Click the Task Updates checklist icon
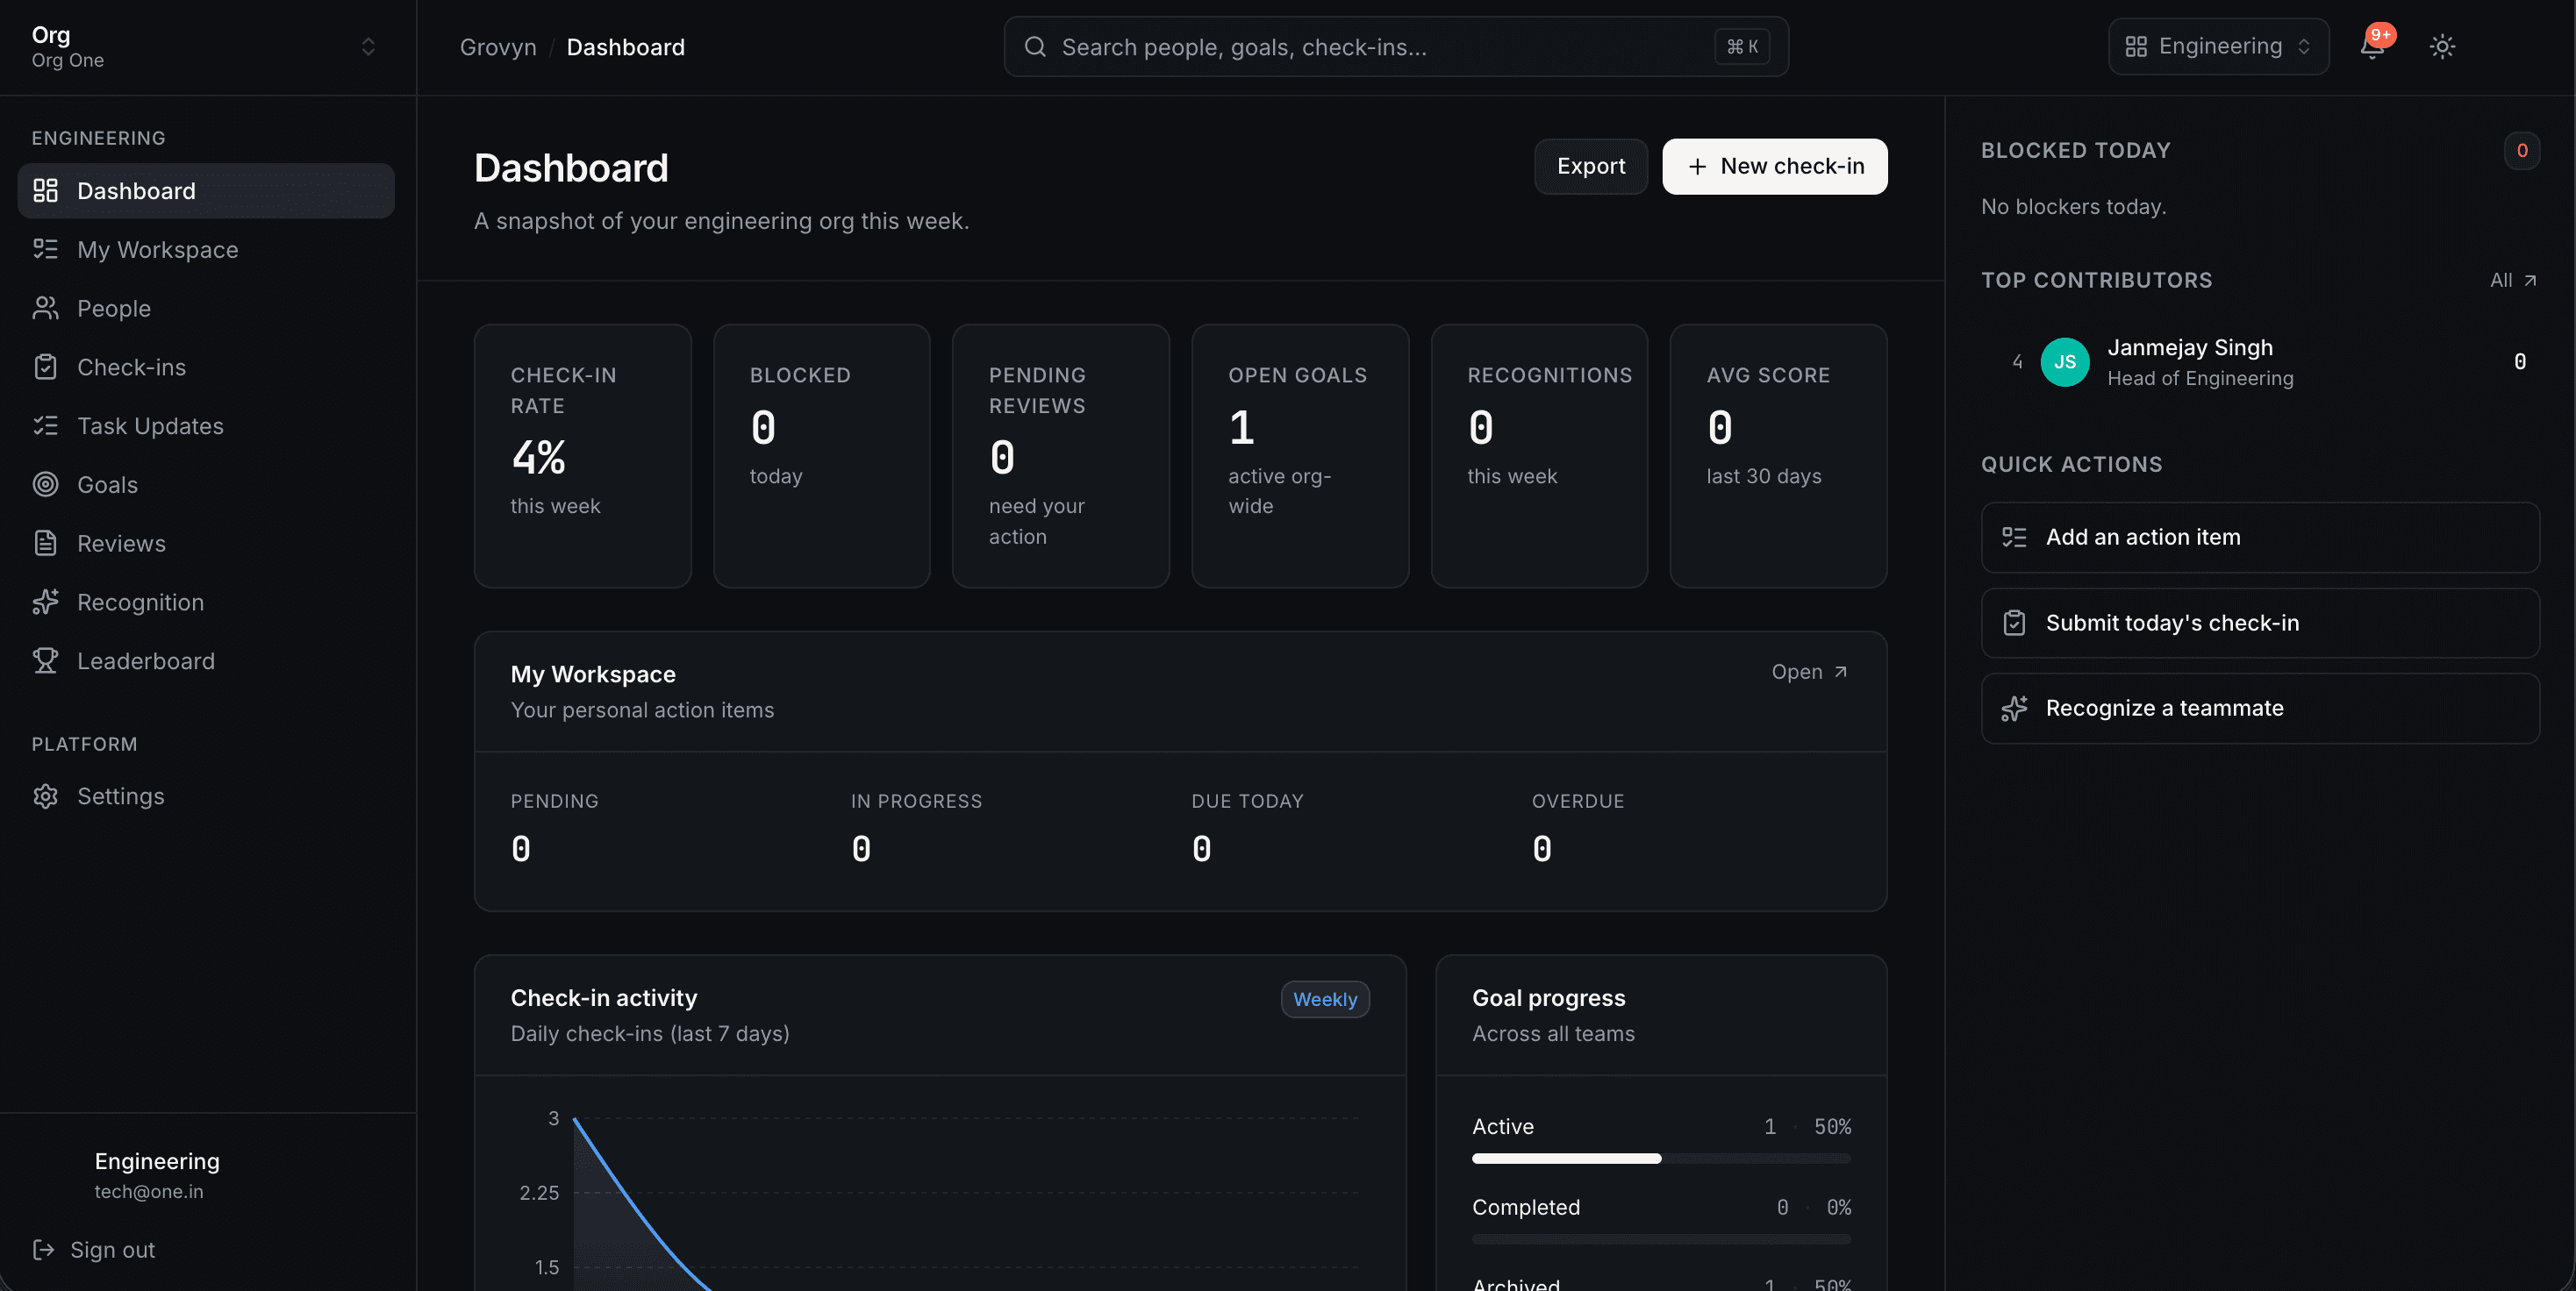 click(x=46, y=425)
